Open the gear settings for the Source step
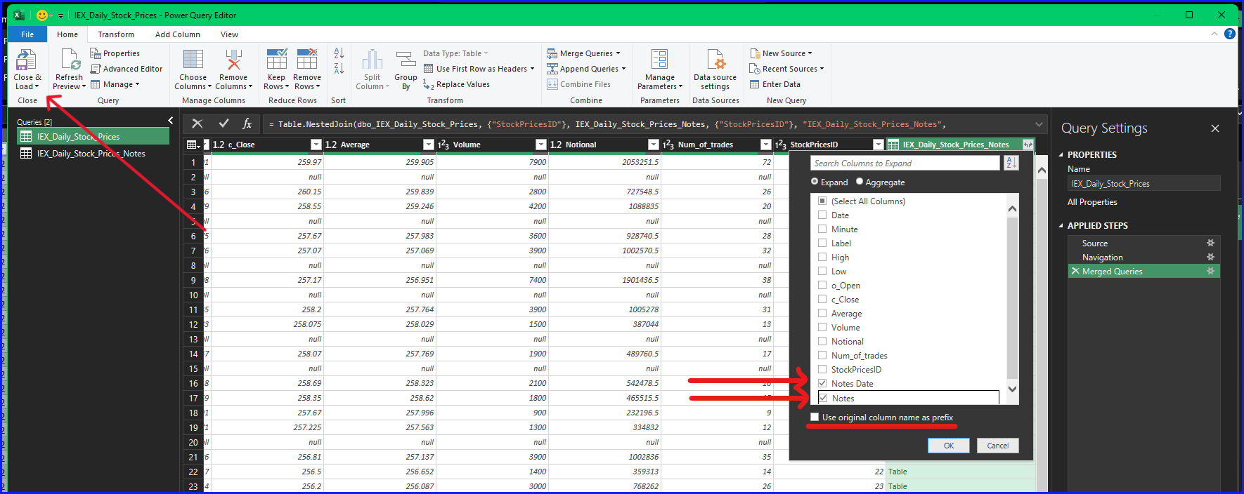Screen dimensions: 1244x494 point(1210,243)
